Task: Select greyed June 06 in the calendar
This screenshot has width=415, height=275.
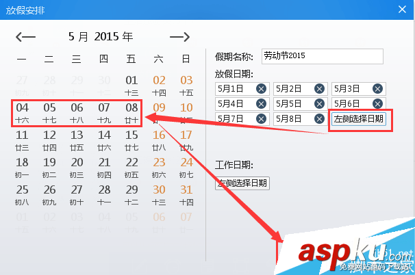Action: [x=159, y=222]
